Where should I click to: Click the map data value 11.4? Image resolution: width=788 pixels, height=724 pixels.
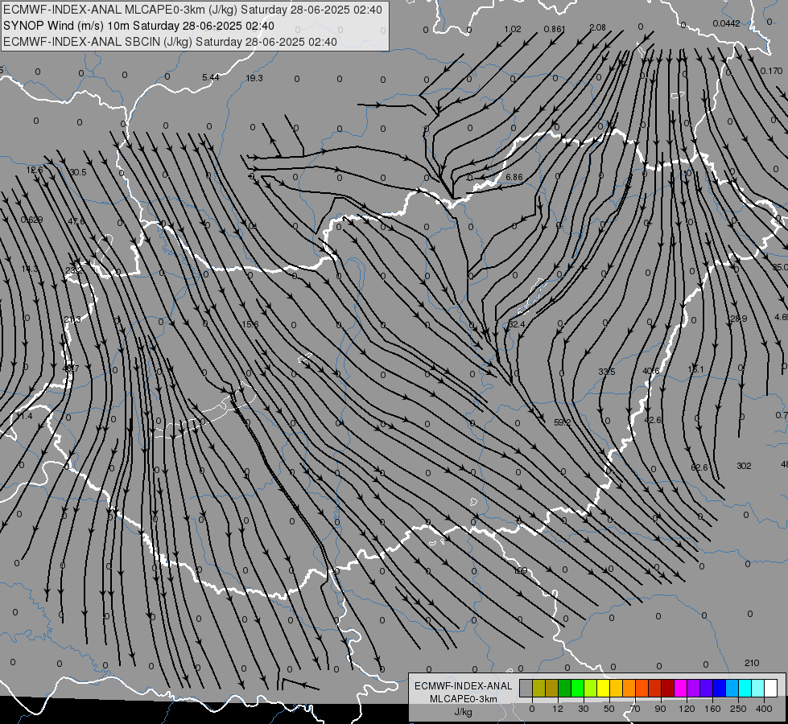[24, 417]
